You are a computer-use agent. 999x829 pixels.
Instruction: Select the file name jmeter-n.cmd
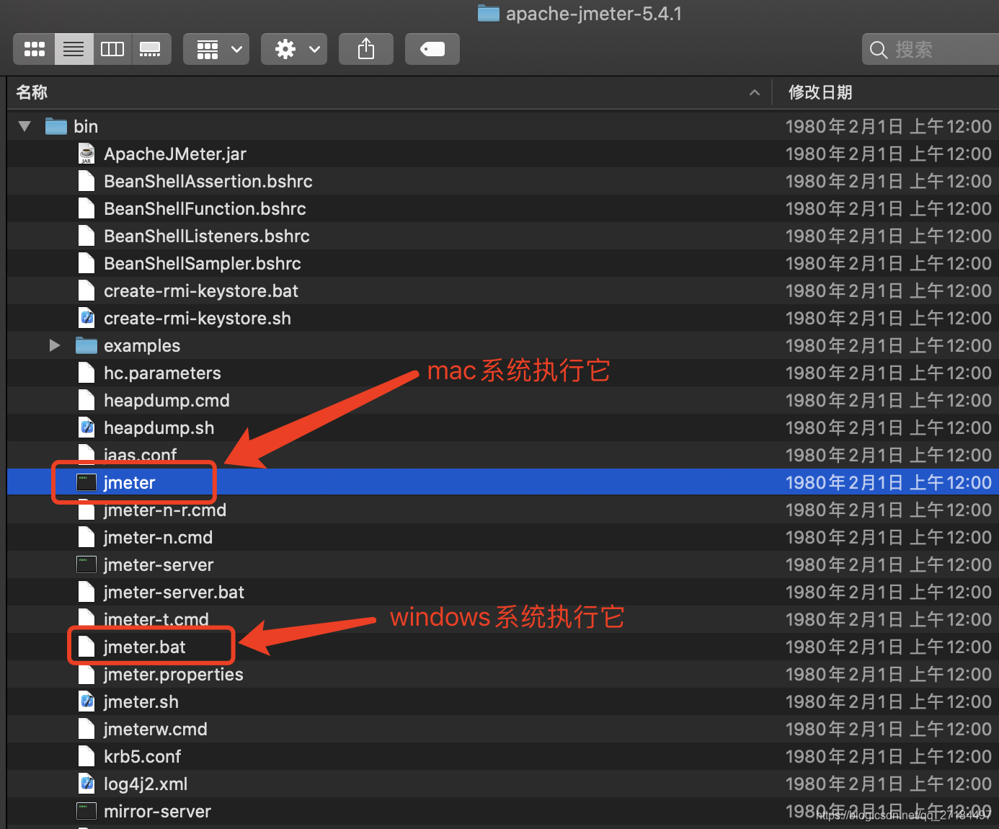click(158, 537)
